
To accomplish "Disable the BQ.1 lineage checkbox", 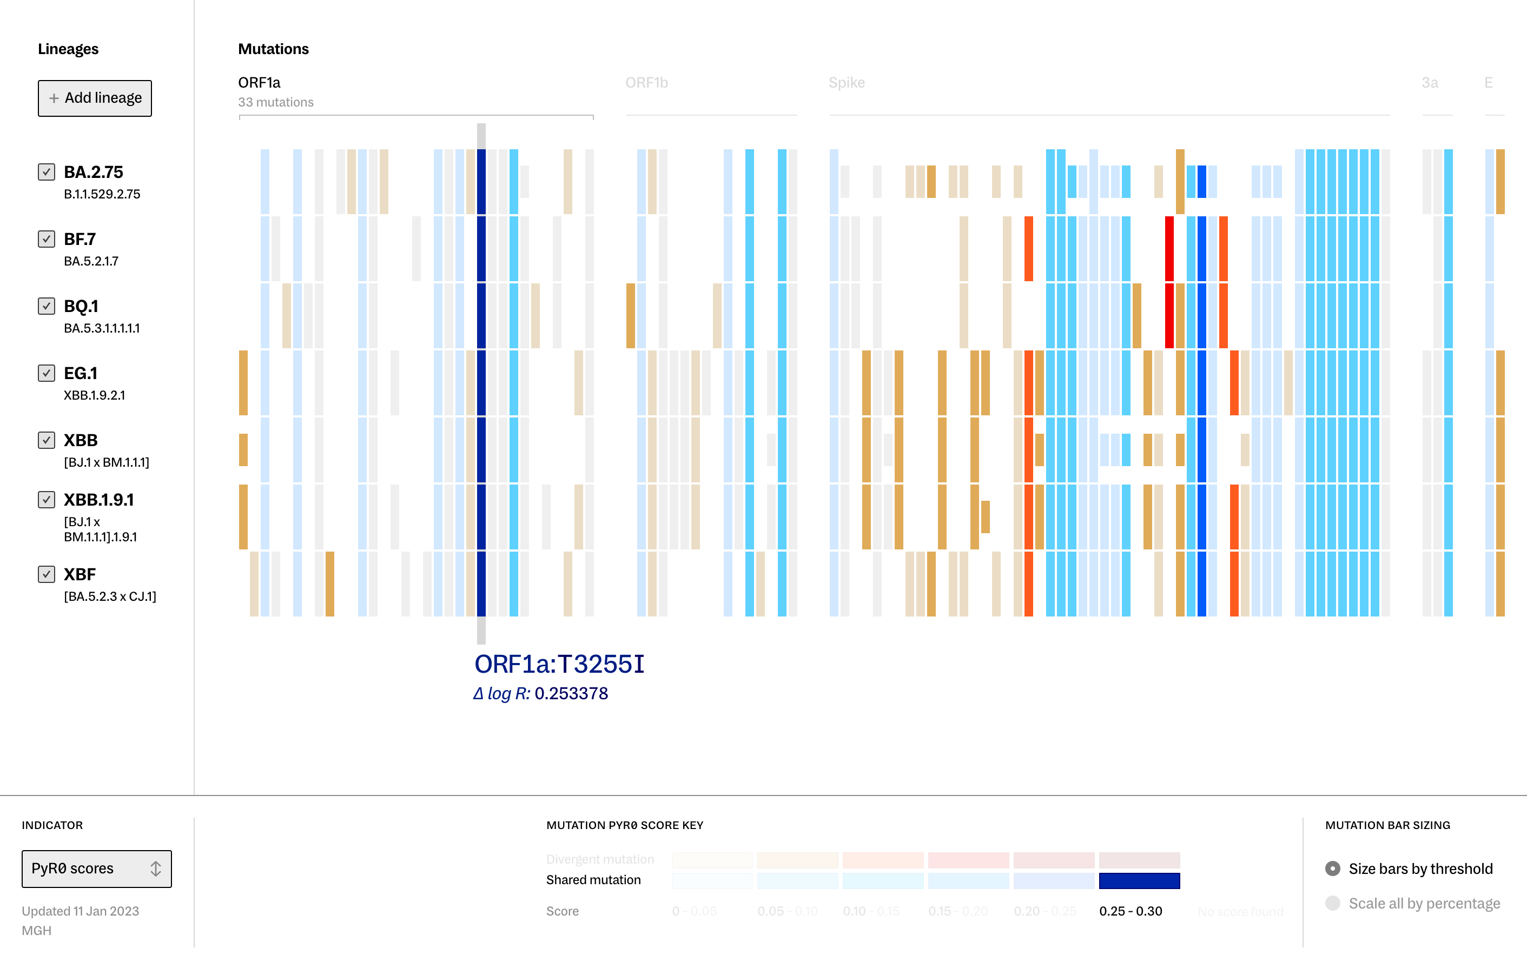I will [47, 306].
